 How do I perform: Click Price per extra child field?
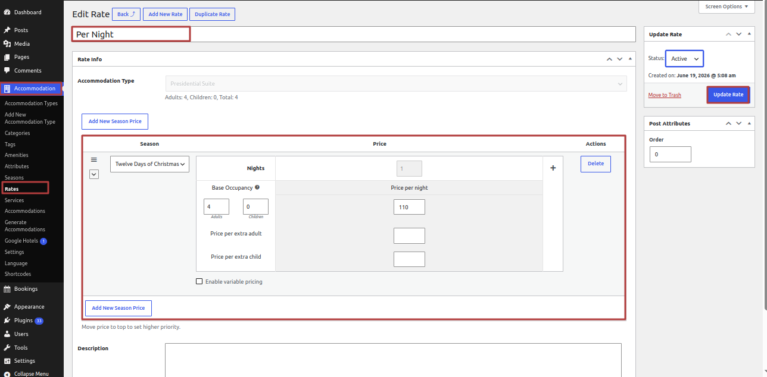409,259
